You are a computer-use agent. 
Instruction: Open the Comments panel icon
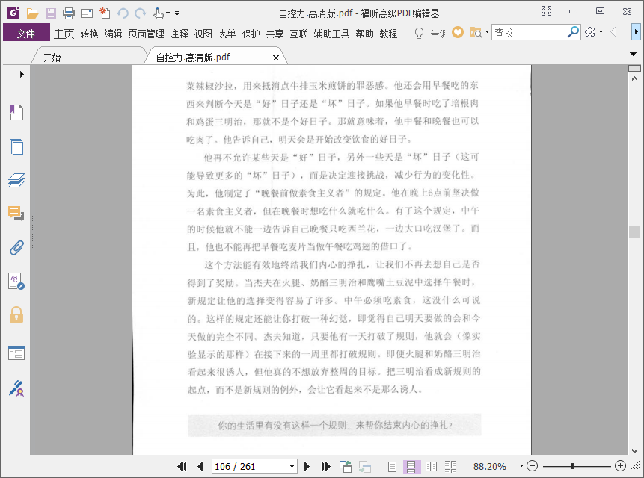click(x=16, y=214)
